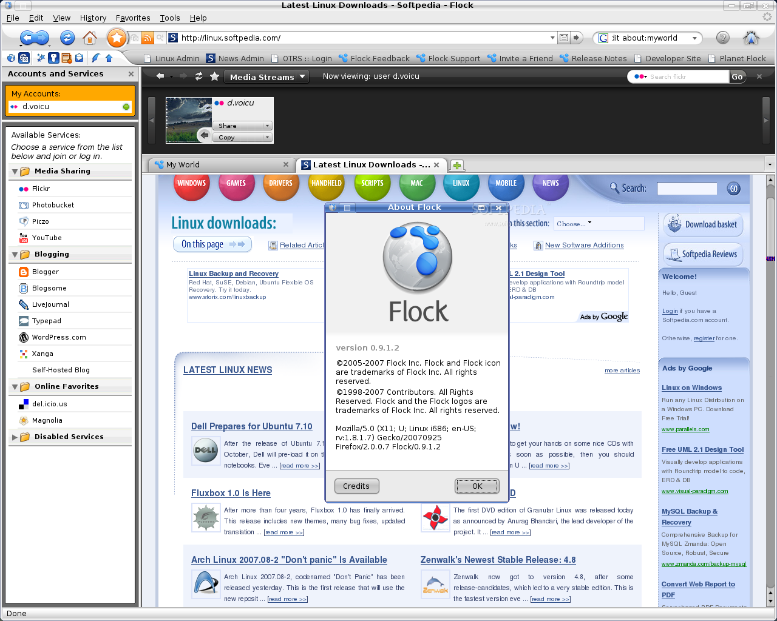This screenshot has height=621, width=777.
Task: Open the Media Streams dropdown
Action: (267, 77)
